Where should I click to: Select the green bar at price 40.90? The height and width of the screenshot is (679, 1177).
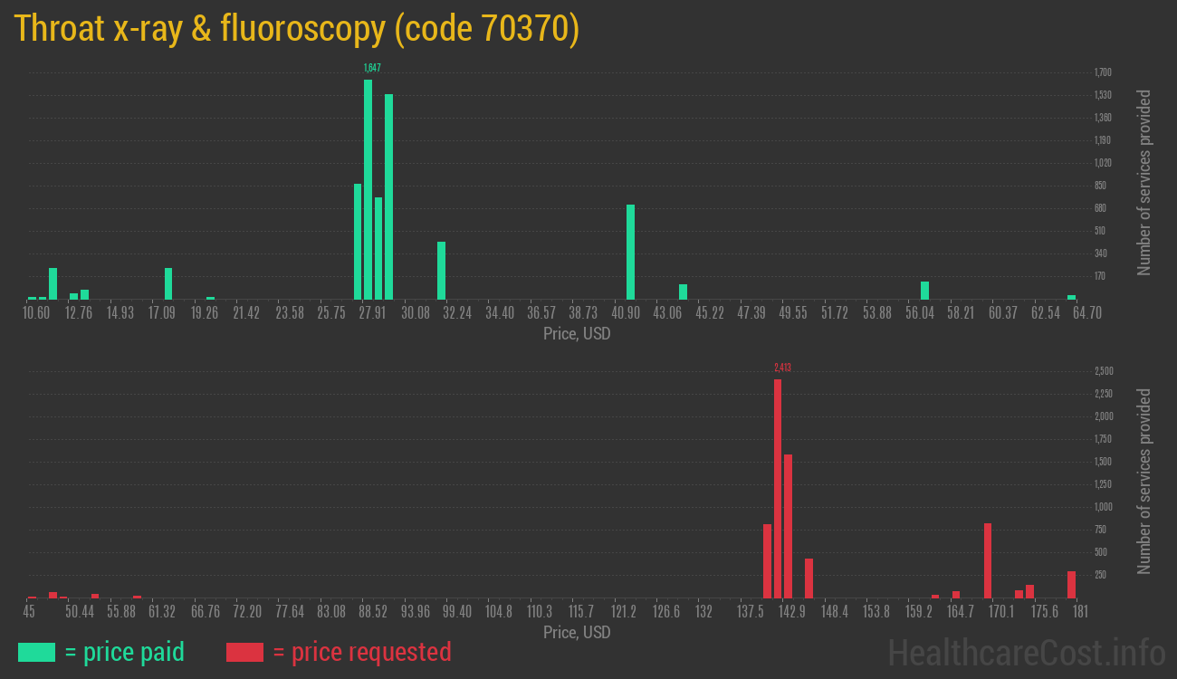(630, 252)
